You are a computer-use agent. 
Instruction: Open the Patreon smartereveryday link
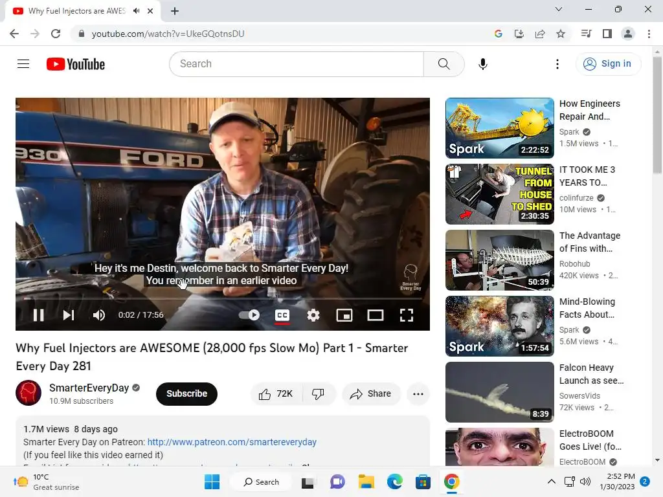(232, 442)
